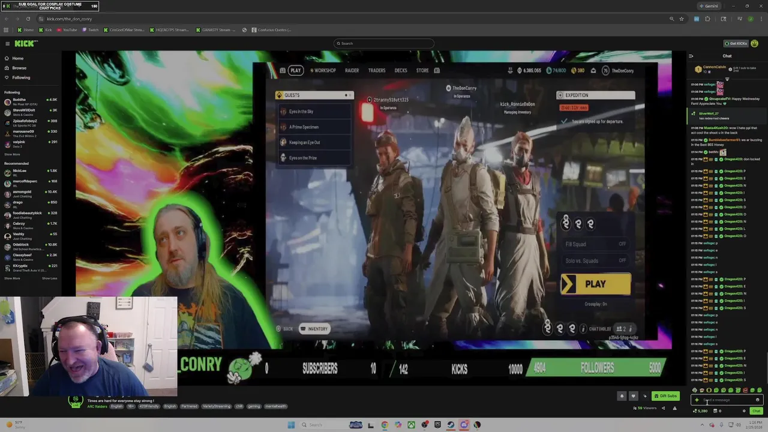The height and width of the screenshot is (432, 768).
Task: Open YouTube bookmark
Action: 67,30
